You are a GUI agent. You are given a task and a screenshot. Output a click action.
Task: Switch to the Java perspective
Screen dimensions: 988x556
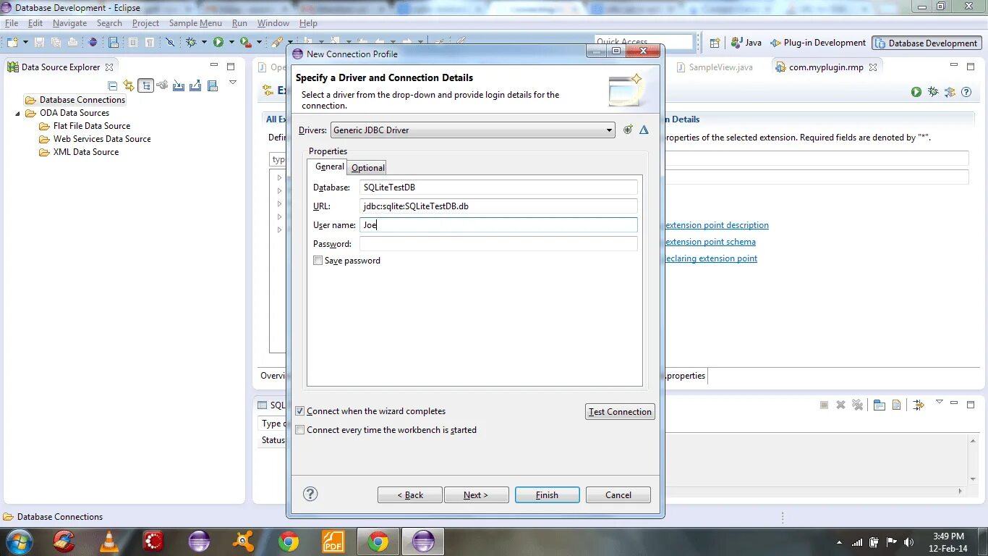coord(746,43)
